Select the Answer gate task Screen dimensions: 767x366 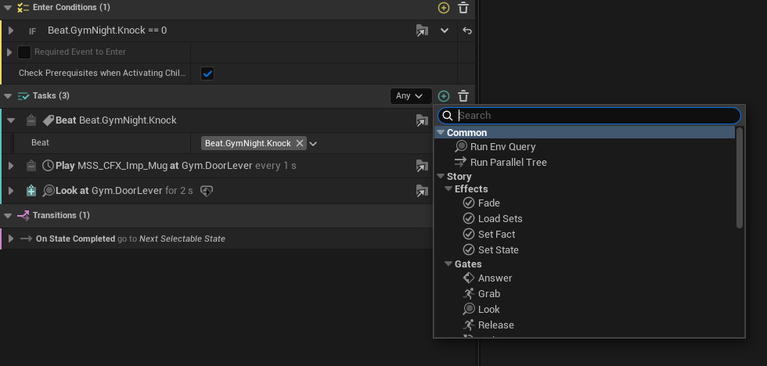(495, 278)
